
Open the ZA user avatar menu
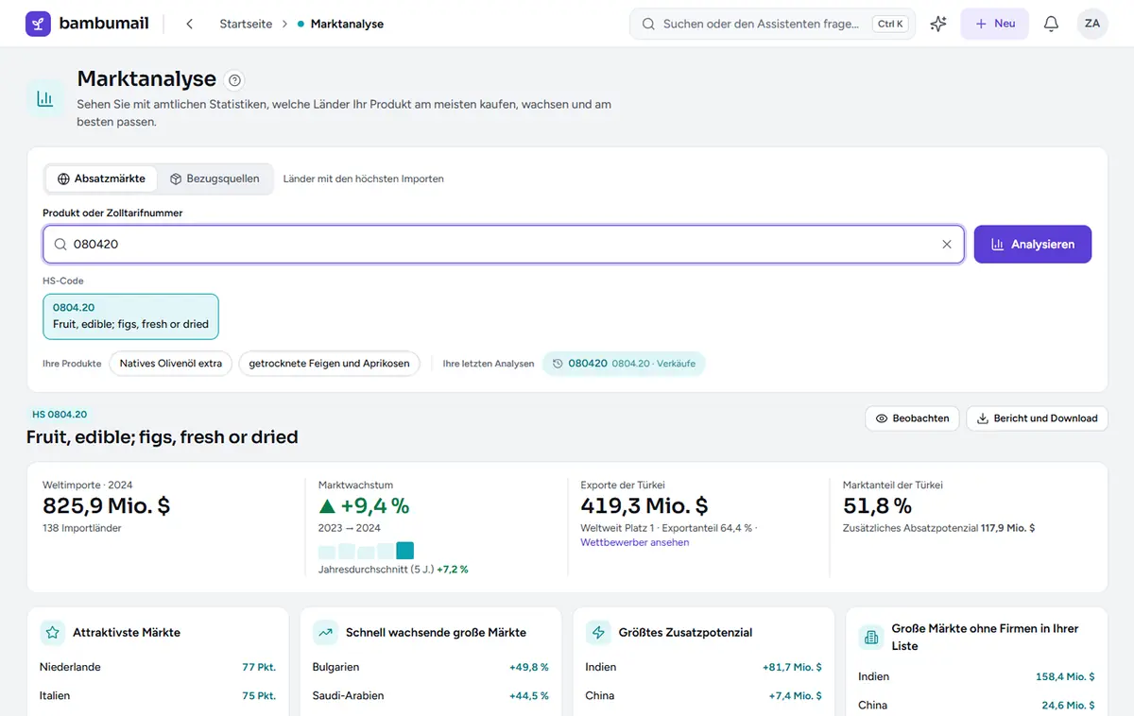point(1092,24)
